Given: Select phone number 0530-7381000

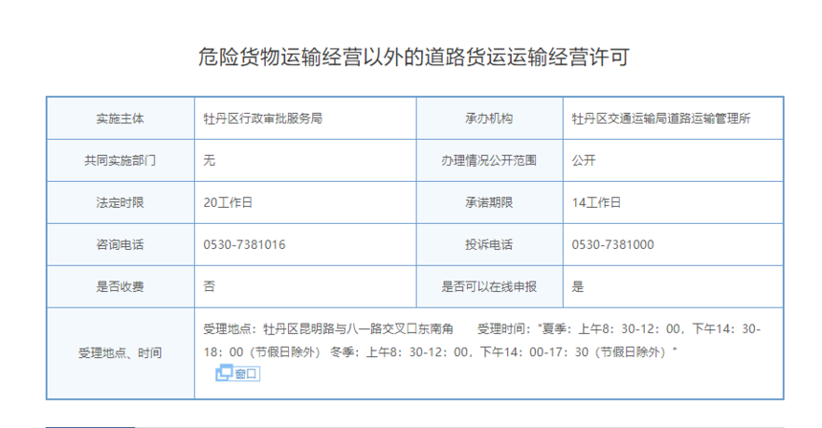Looking at the screenshot, I should [612, 244].
